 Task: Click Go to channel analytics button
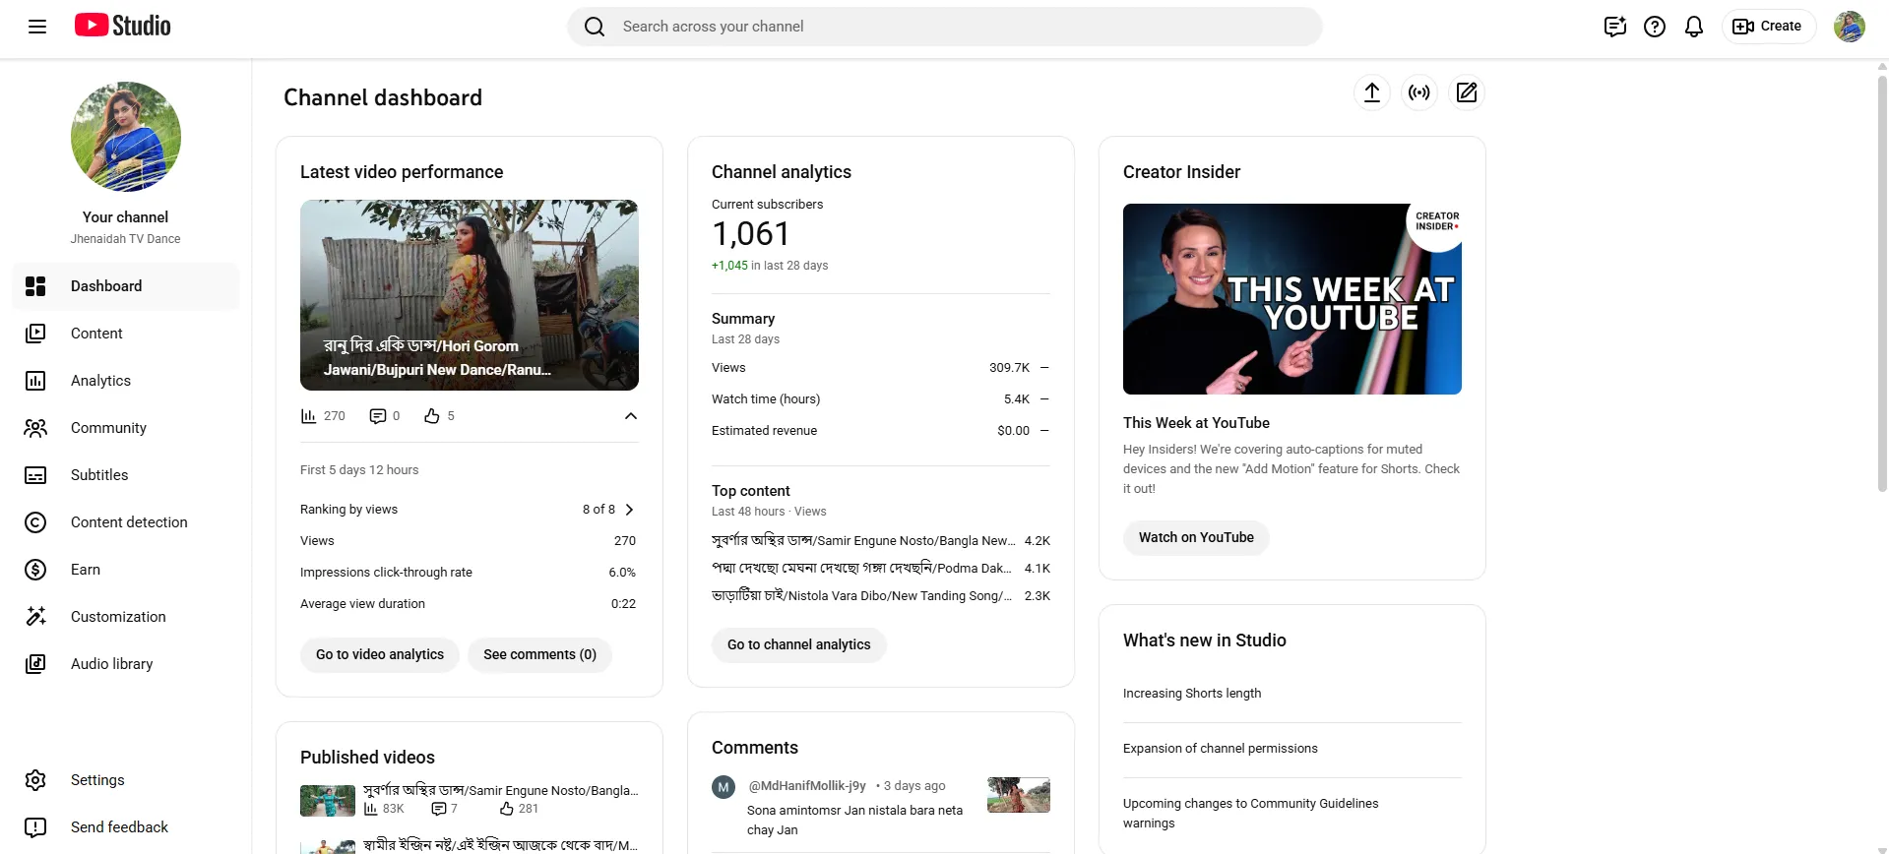tap(799, 645)
